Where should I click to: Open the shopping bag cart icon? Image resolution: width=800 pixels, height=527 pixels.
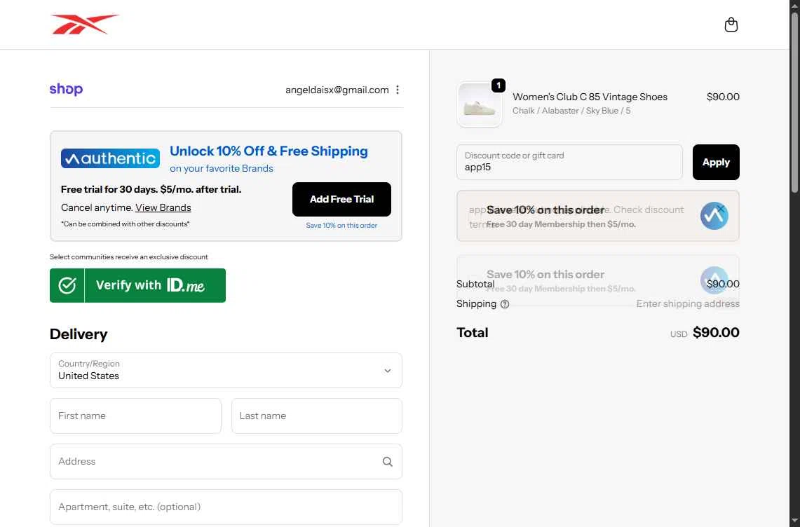[731, 25]
